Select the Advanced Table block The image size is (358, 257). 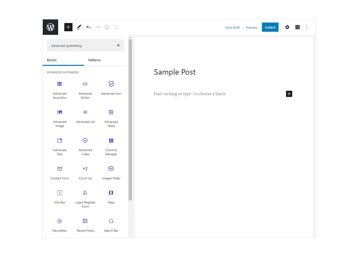click(x=111, y=118)
